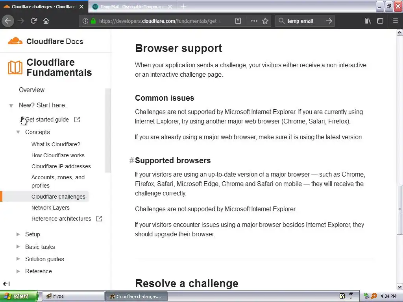Screen dimensions: 403x302
Task: Expand the Reference section
Action: pos(18,271)
